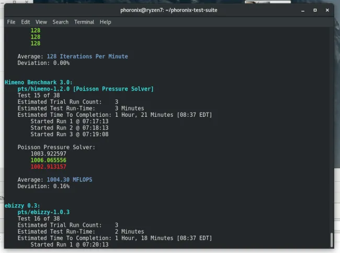Click Started Run 1 @ 07:20:13
The width and height of the screenshot is (340, 253).
(x=70, y=245)
